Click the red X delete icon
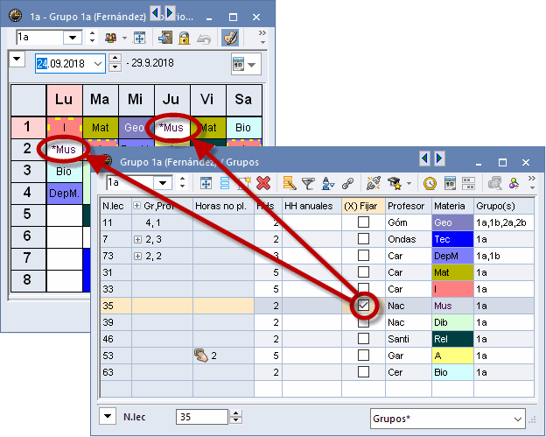 (x=262, y=183)
